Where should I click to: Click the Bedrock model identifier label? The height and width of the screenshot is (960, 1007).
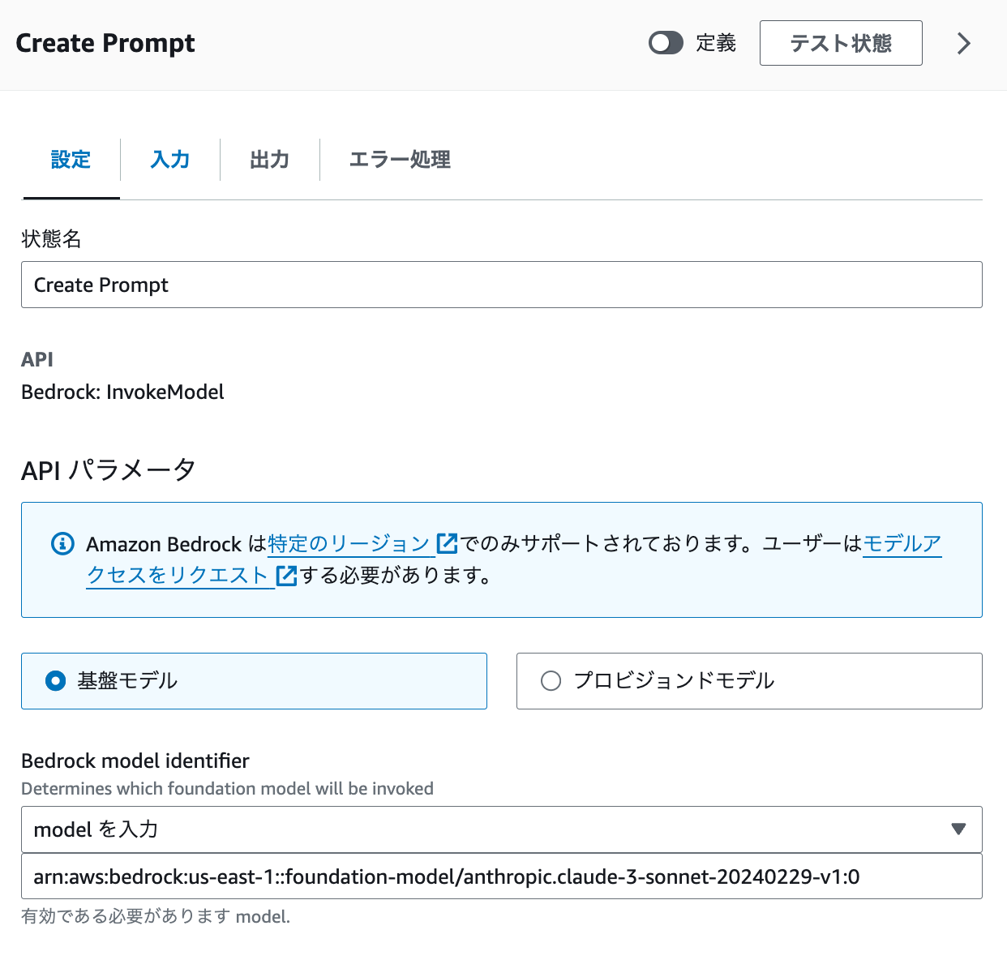tap(135, 761)
